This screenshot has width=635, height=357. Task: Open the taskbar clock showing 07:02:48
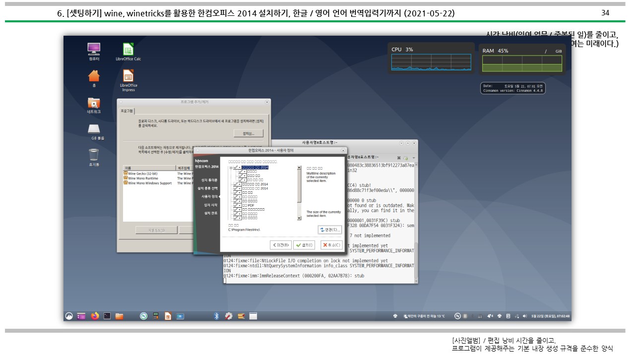click(551, 316)
